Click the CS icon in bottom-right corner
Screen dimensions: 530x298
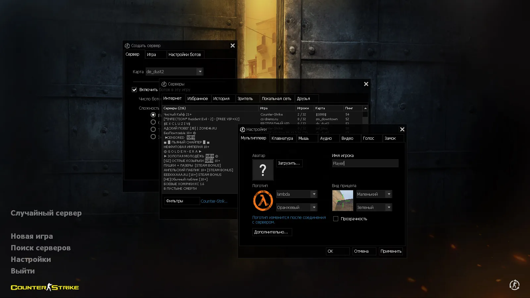click(514, 285)
